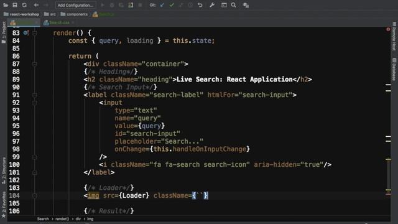Click the Git Show History clock icon

pyautogui.click(x=190, y=5)
